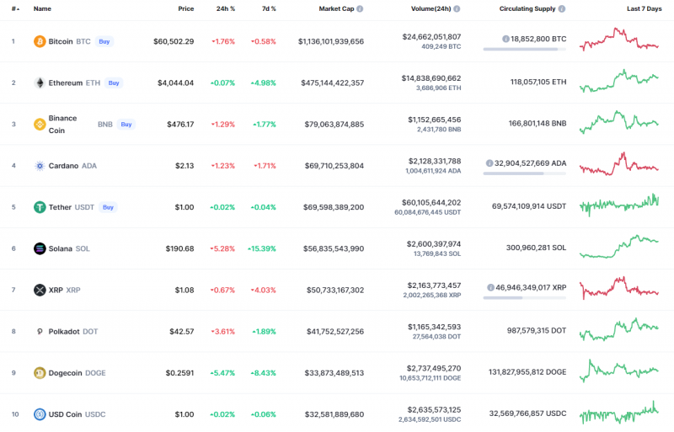The image size is (674, 432).
Task: Buy Binance Coin with the Buy button
Action: (x=126, y=125)
